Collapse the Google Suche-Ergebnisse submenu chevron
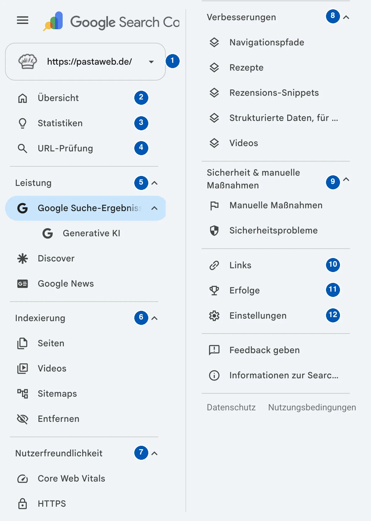This screenshot has width=371, height=521. coord(154,208)
